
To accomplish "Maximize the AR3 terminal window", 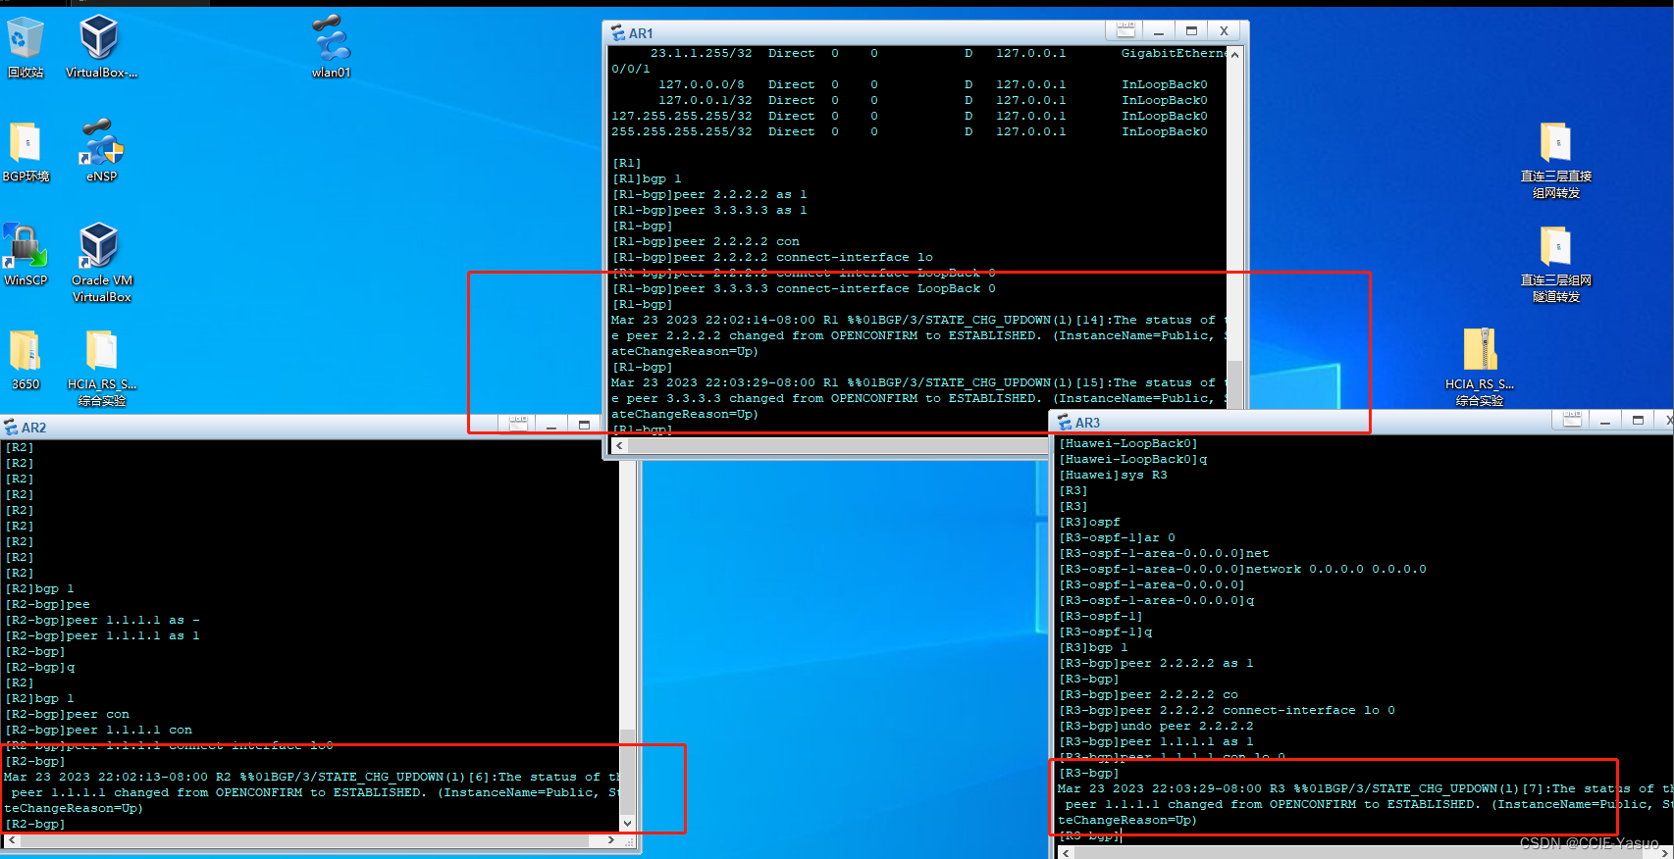I will point(1638,421).
